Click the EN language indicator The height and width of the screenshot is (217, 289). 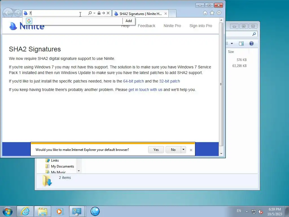(239, 211)
